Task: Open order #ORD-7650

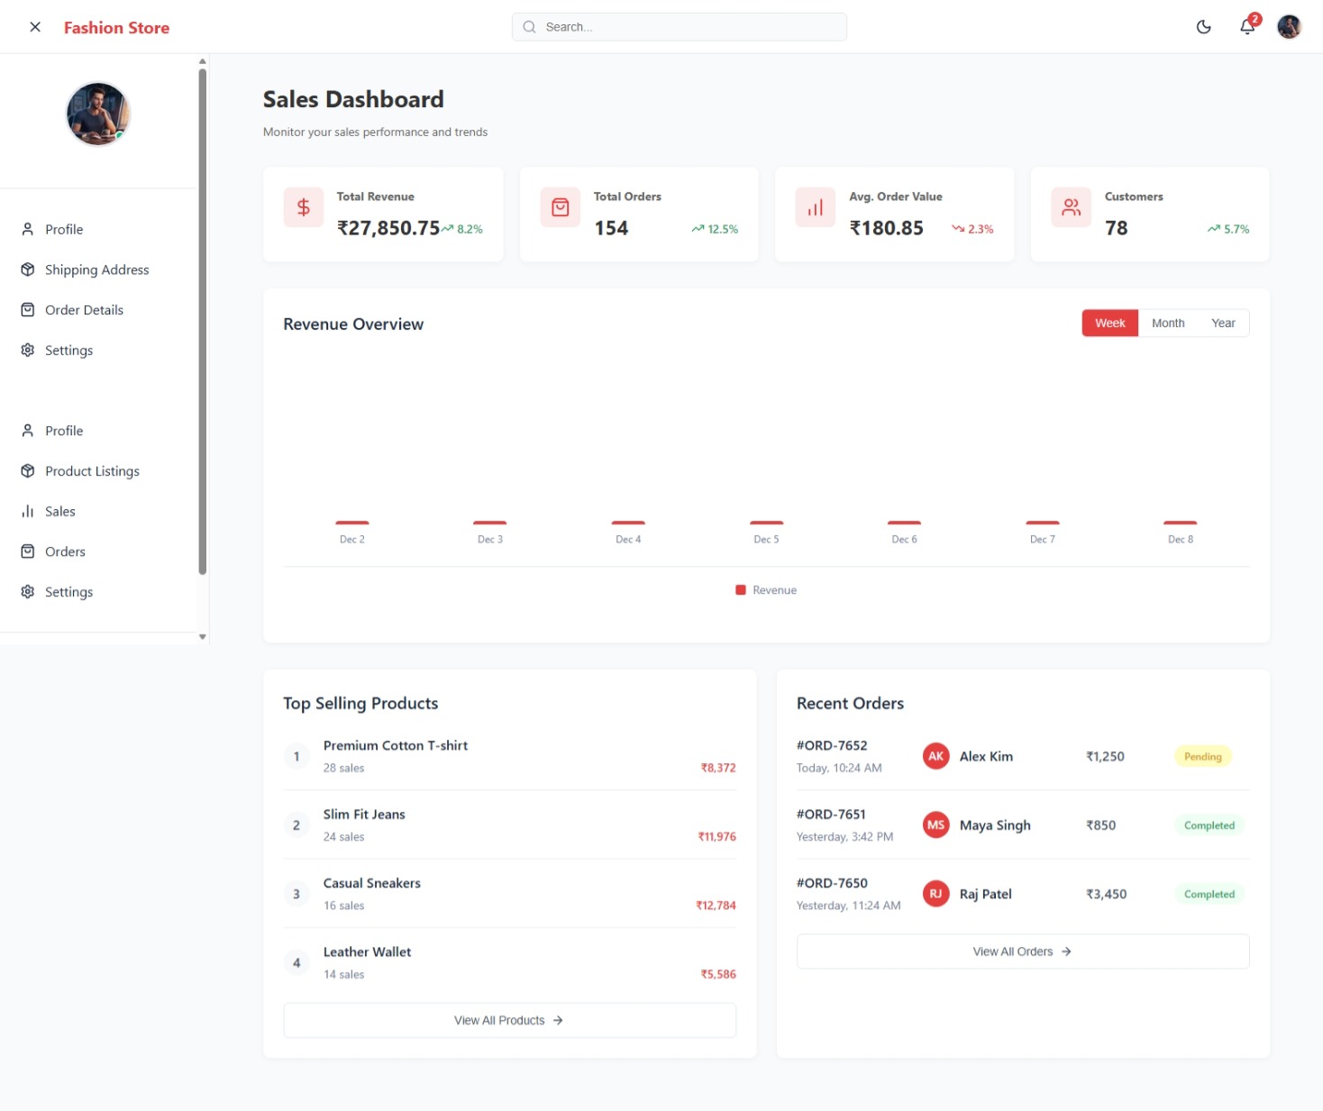Action: coord(832,883)
